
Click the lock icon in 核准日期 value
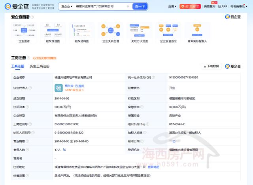(174, 141)
